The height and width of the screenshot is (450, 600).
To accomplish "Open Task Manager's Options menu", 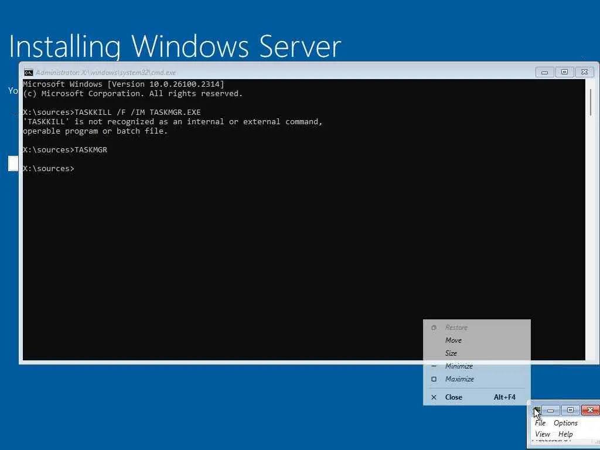I will tap(565, 423).
